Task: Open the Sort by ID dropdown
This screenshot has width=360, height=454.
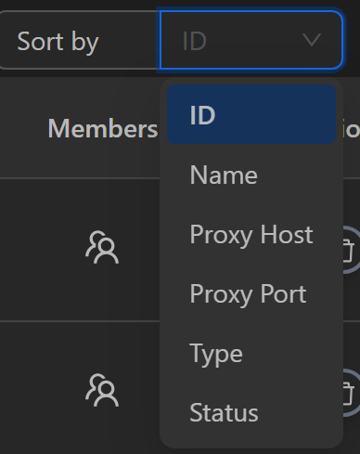Action: pyautogui.click(x=251, y=40)
